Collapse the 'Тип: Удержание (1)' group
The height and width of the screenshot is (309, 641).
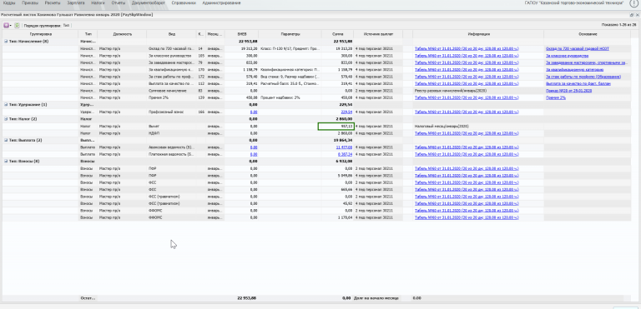6,105
